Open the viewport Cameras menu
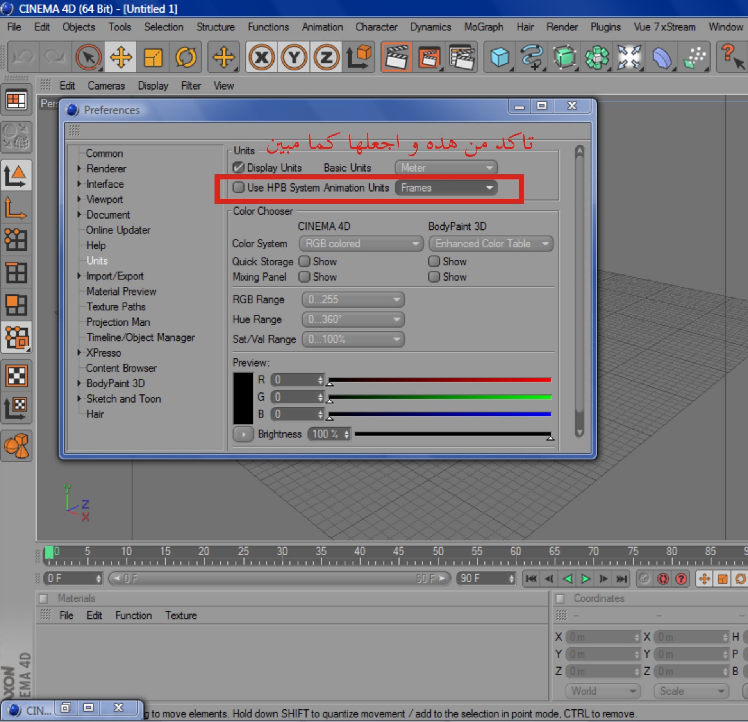 click(x=106, y=86)
